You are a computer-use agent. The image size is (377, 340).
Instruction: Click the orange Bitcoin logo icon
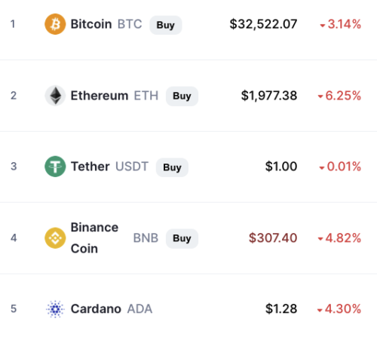pos(55,24)
